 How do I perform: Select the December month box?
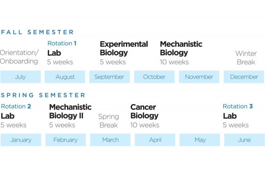(244, 77)
